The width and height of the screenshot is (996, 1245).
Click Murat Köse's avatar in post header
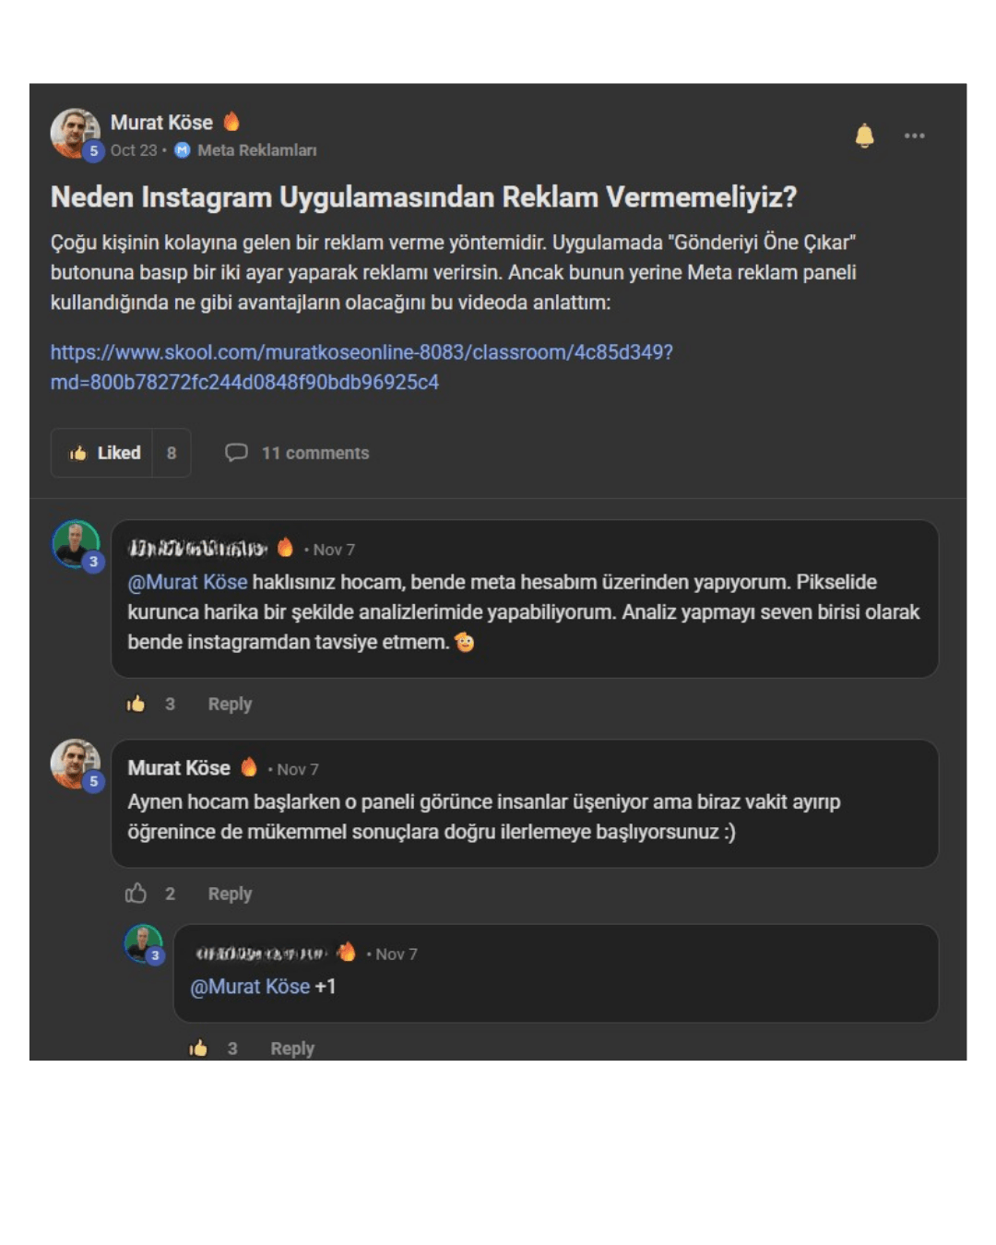coord(75,133)
